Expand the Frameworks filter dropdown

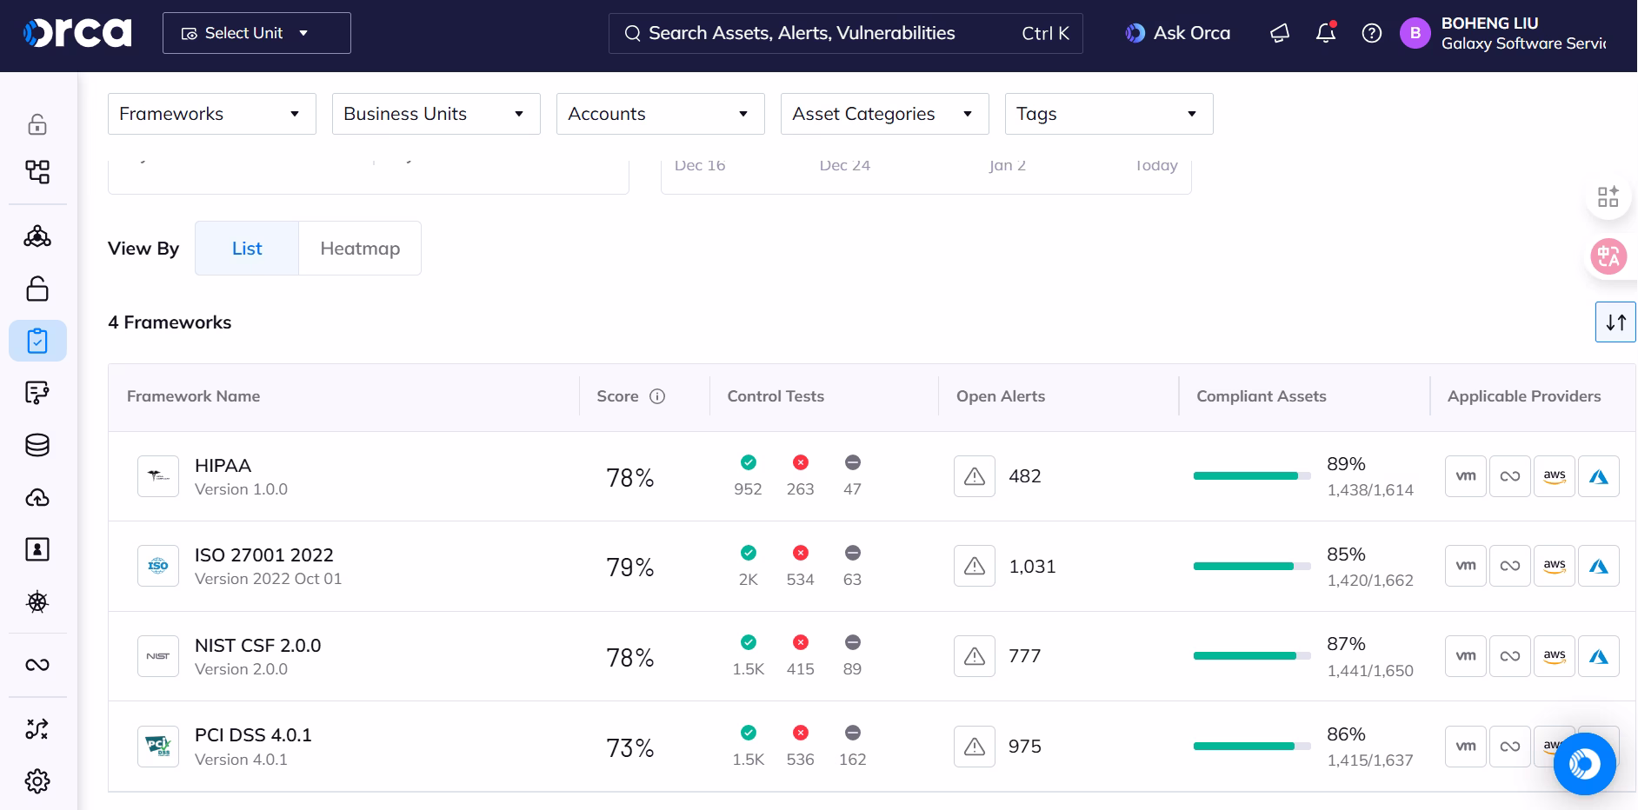211,114
